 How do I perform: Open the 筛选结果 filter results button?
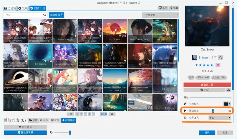pyautogui.click(x=56, y=15)
